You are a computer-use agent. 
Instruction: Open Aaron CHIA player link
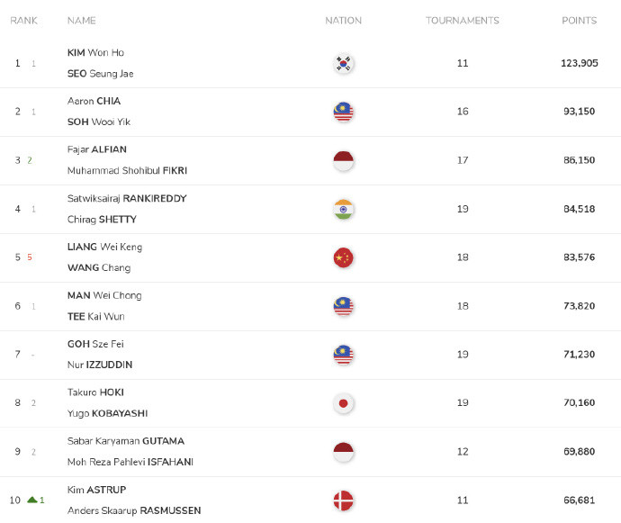94,101
